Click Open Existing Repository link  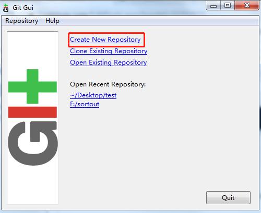click(109, 62)
